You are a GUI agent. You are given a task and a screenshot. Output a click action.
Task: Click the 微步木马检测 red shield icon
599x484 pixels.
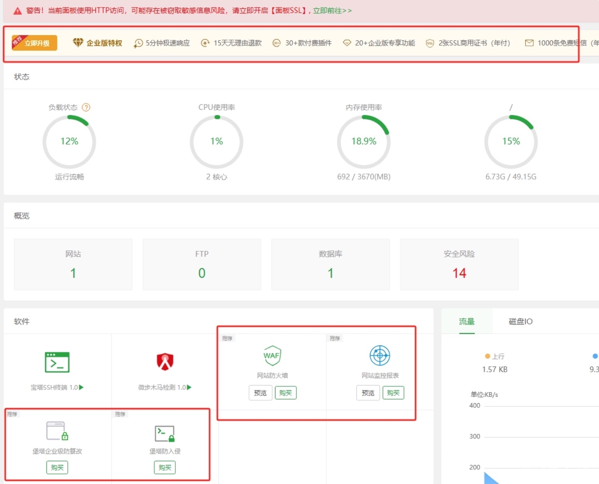(165, 361)
